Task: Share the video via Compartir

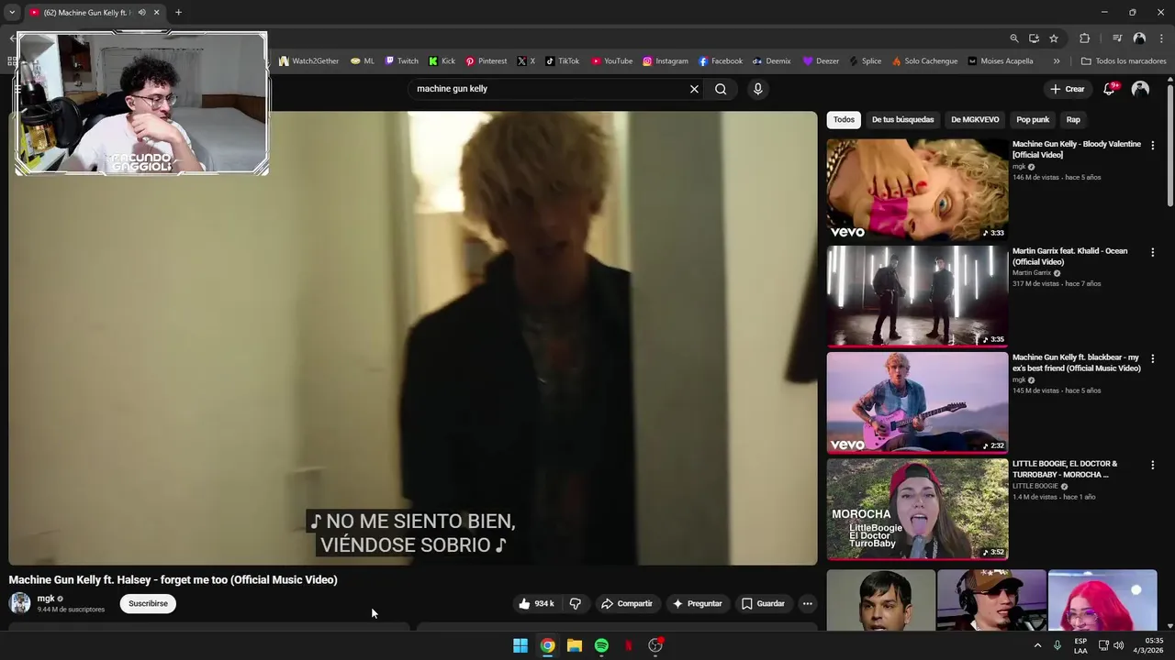Action: point(627,603)
